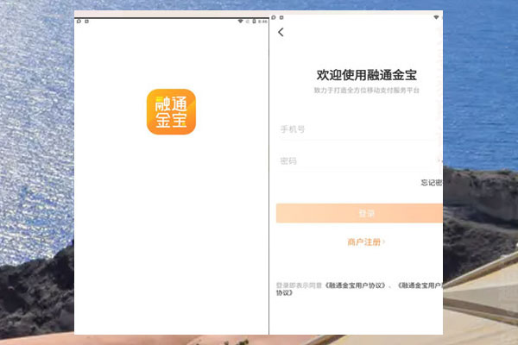Tap the back arrow on login screen
This screenshot has width=518, height=345.
click(x=281, y=32)
